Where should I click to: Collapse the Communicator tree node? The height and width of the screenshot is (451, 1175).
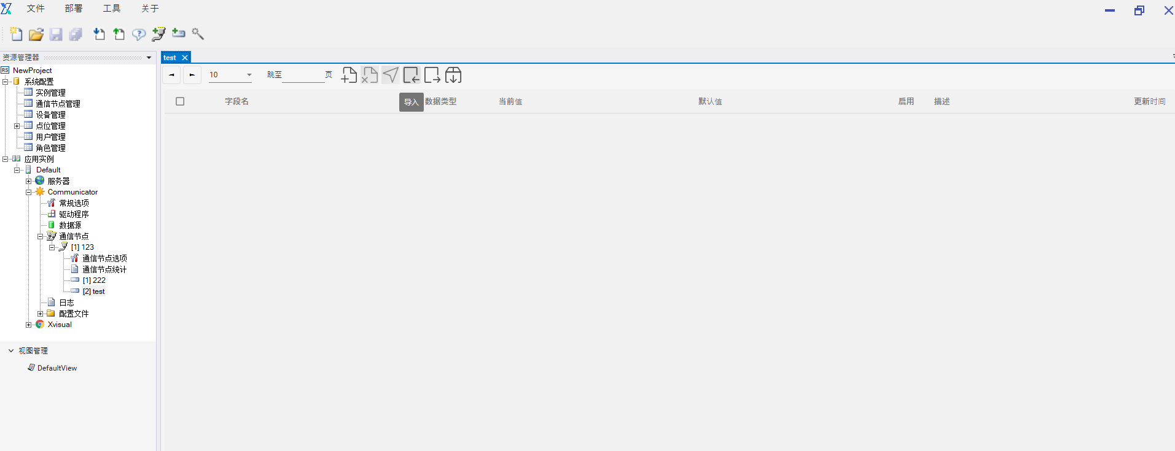[28, 192]
